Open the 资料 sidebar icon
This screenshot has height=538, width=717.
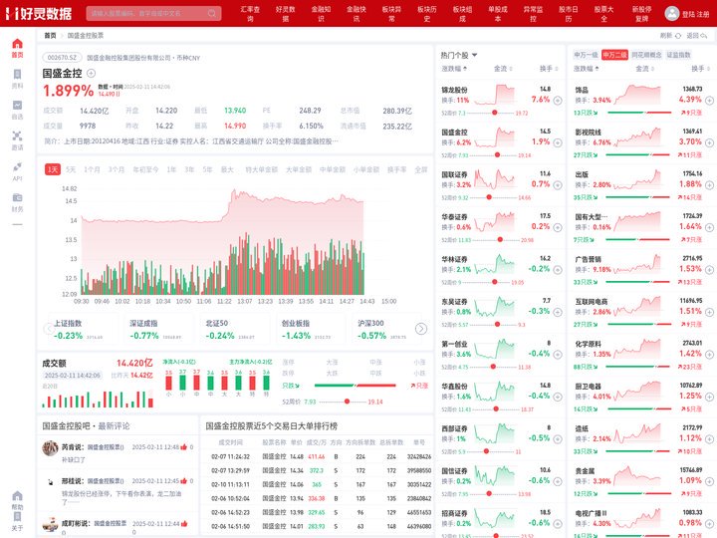[17, 74]
